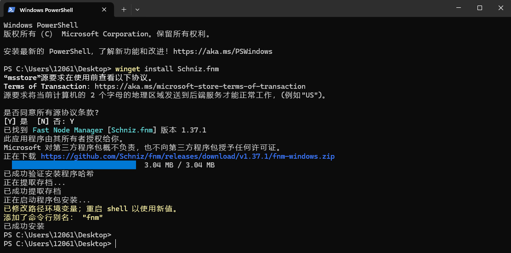The width and height of the screenshot is (511, 253).
Task: Close the terminal window
Action: [500, 8]
